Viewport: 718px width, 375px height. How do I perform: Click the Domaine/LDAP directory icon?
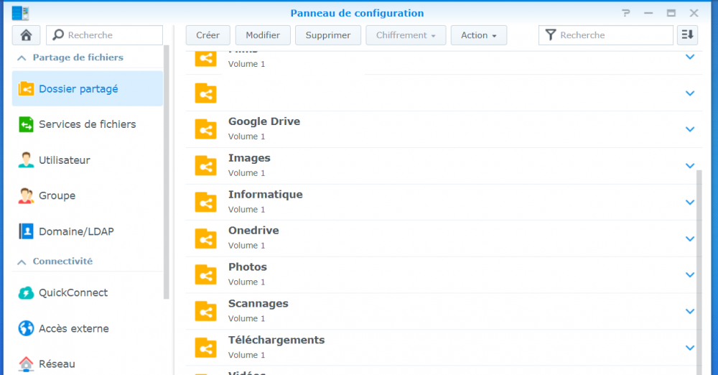(x=26, y=231)
